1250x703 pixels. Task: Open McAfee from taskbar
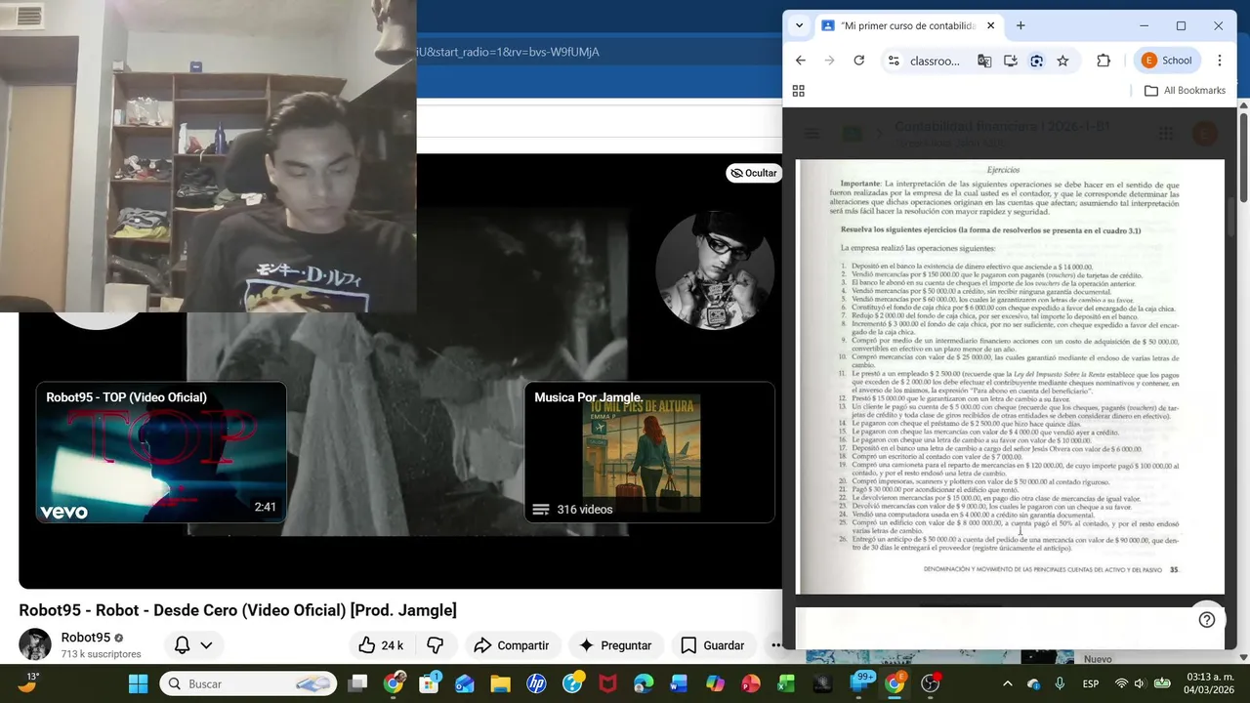(607, 683)
